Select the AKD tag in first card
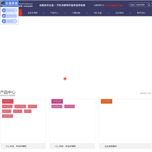 (20, 106)
